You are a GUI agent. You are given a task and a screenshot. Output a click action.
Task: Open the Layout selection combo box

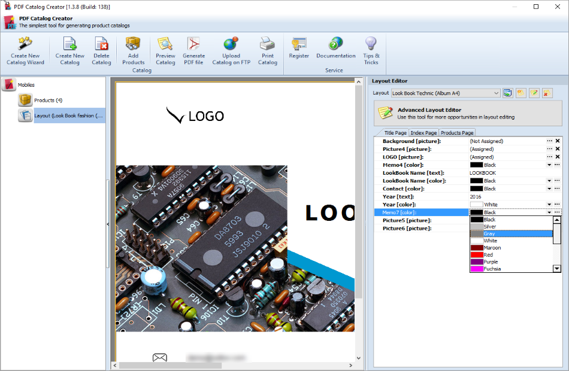coord(446,93)
